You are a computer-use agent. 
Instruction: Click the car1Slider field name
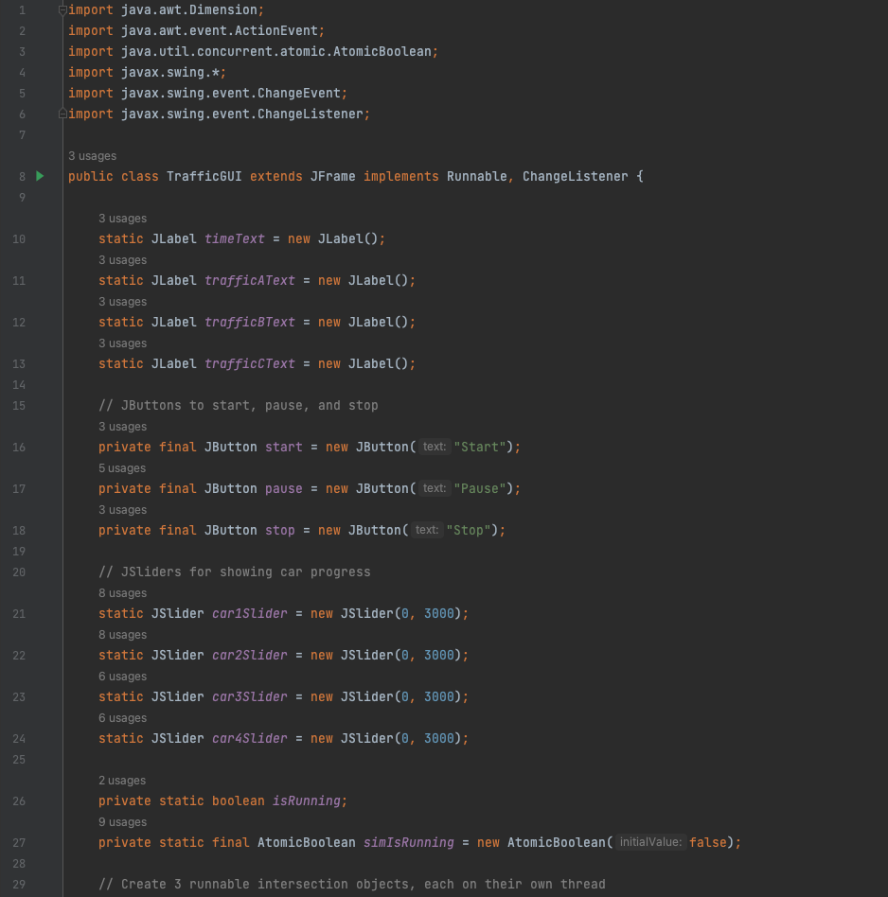click(x=250, y=613)
